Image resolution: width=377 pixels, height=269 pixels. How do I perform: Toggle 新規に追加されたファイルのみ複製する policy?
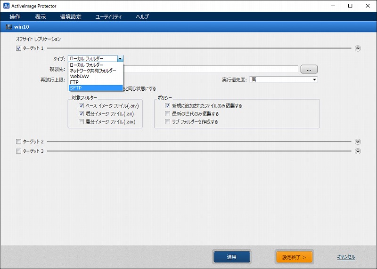coord(168,106)
